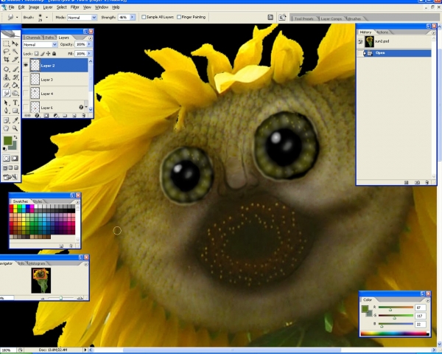The image size is (442, 354).
Task: Delete layer via Layers panel trash icon
Action: [84, 116]
